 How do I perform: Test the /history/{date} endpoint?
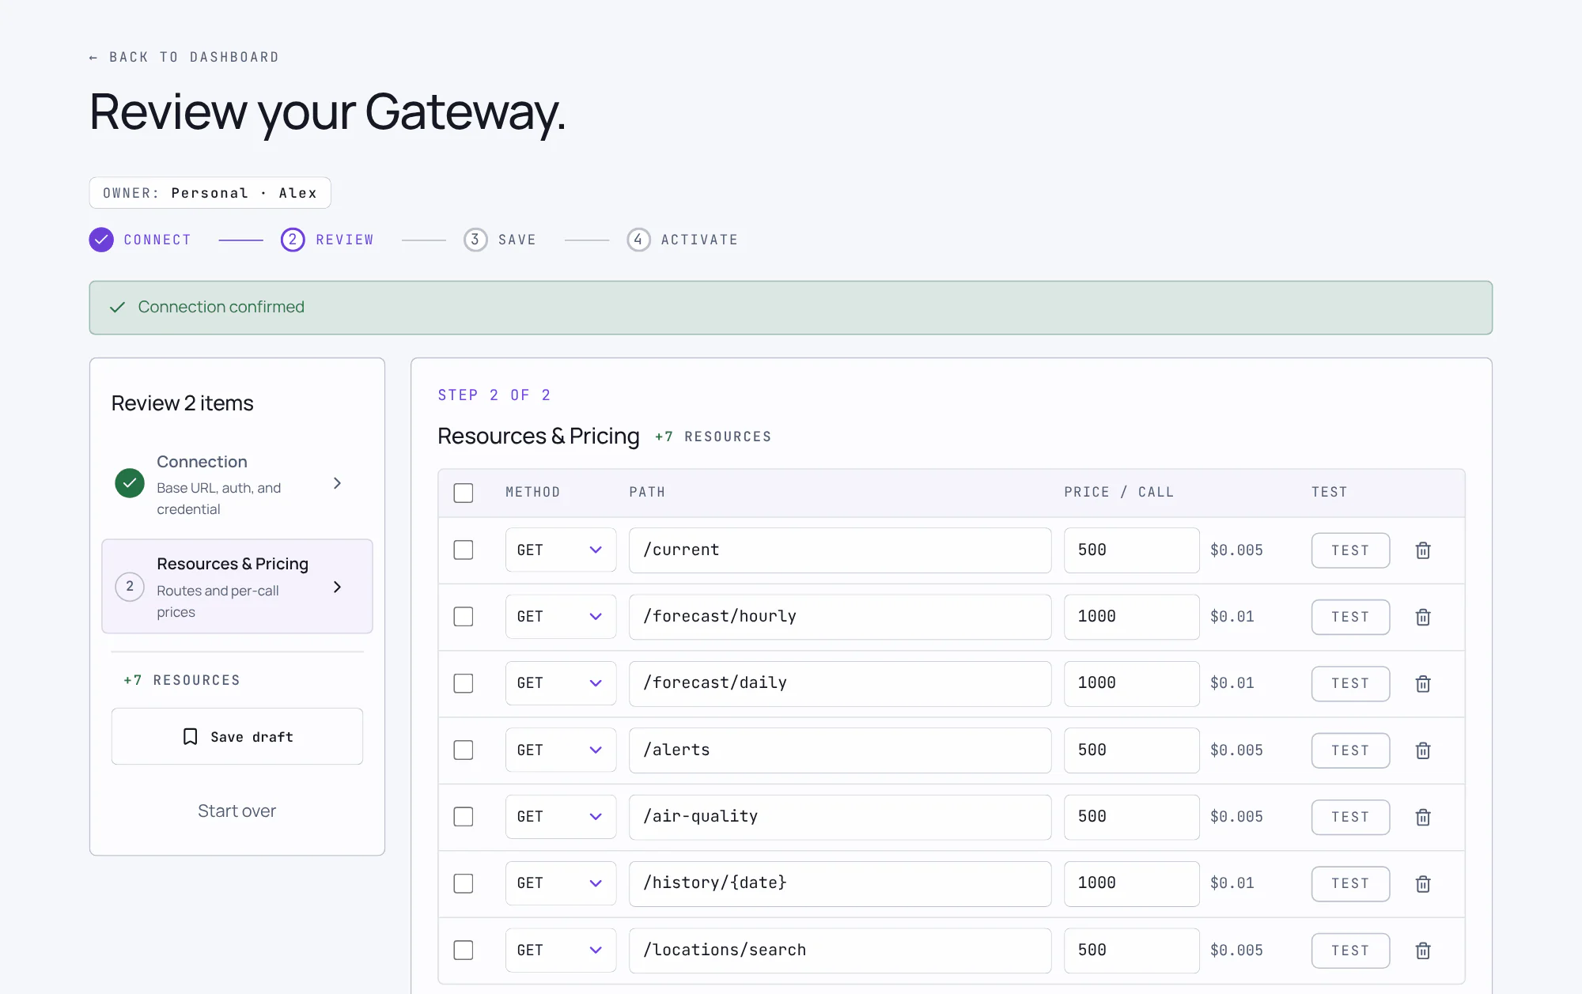click(1350, 883)
